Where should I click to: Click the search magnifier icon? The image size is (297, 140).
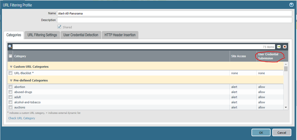coord(10,47)
